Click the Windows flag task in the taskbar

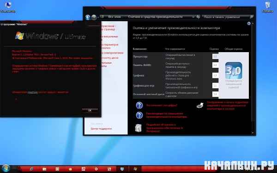[x=135, y=169]
